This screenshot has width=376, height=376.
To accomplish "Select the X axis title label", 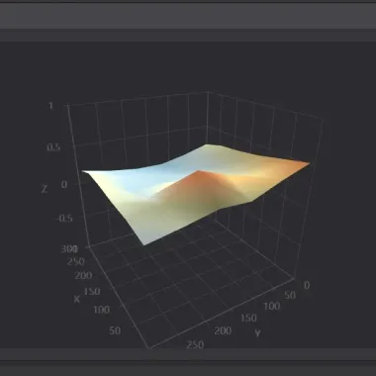I will [x=77, y=299].
